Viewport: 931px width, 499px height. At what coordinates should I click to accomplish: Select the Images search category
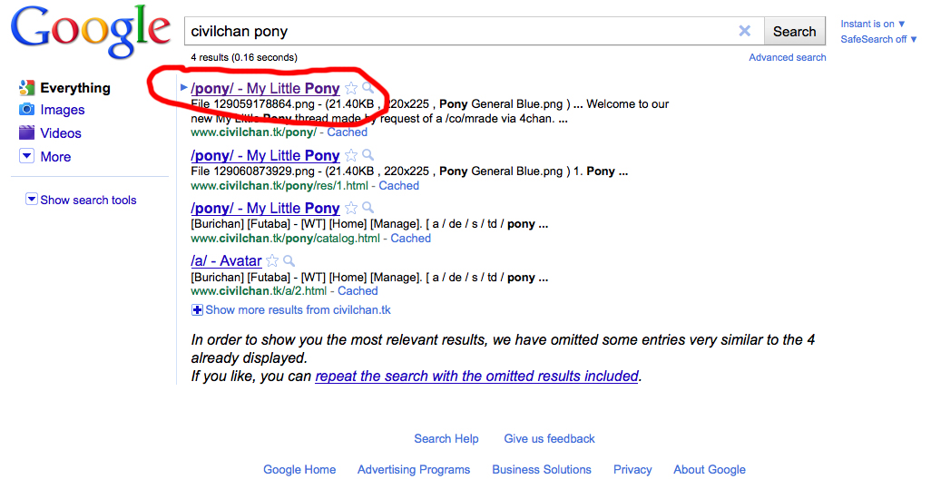(x=62, y=110)
